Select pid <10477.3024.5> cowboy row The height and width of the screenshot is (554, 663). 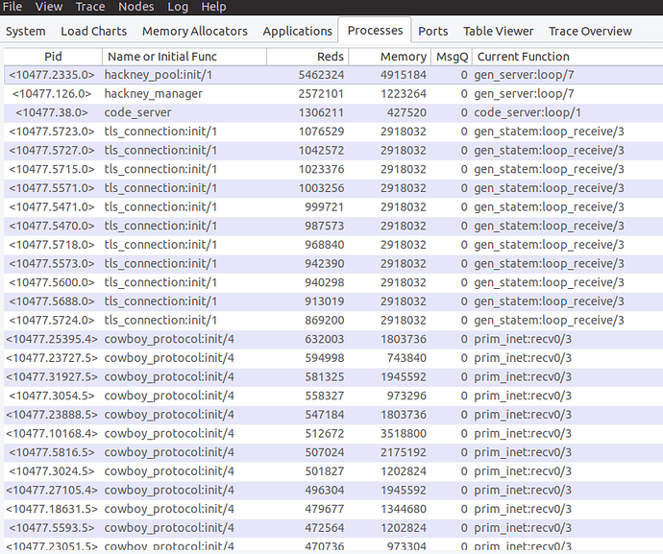[x=333, y=471]
